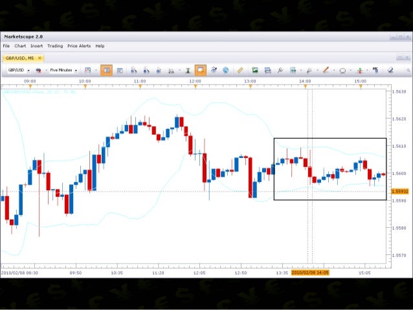Image resolution: width=413 pixels, height=310 pixels.
Task: Click the 15:05 time axis label
Action: point(364,273)
